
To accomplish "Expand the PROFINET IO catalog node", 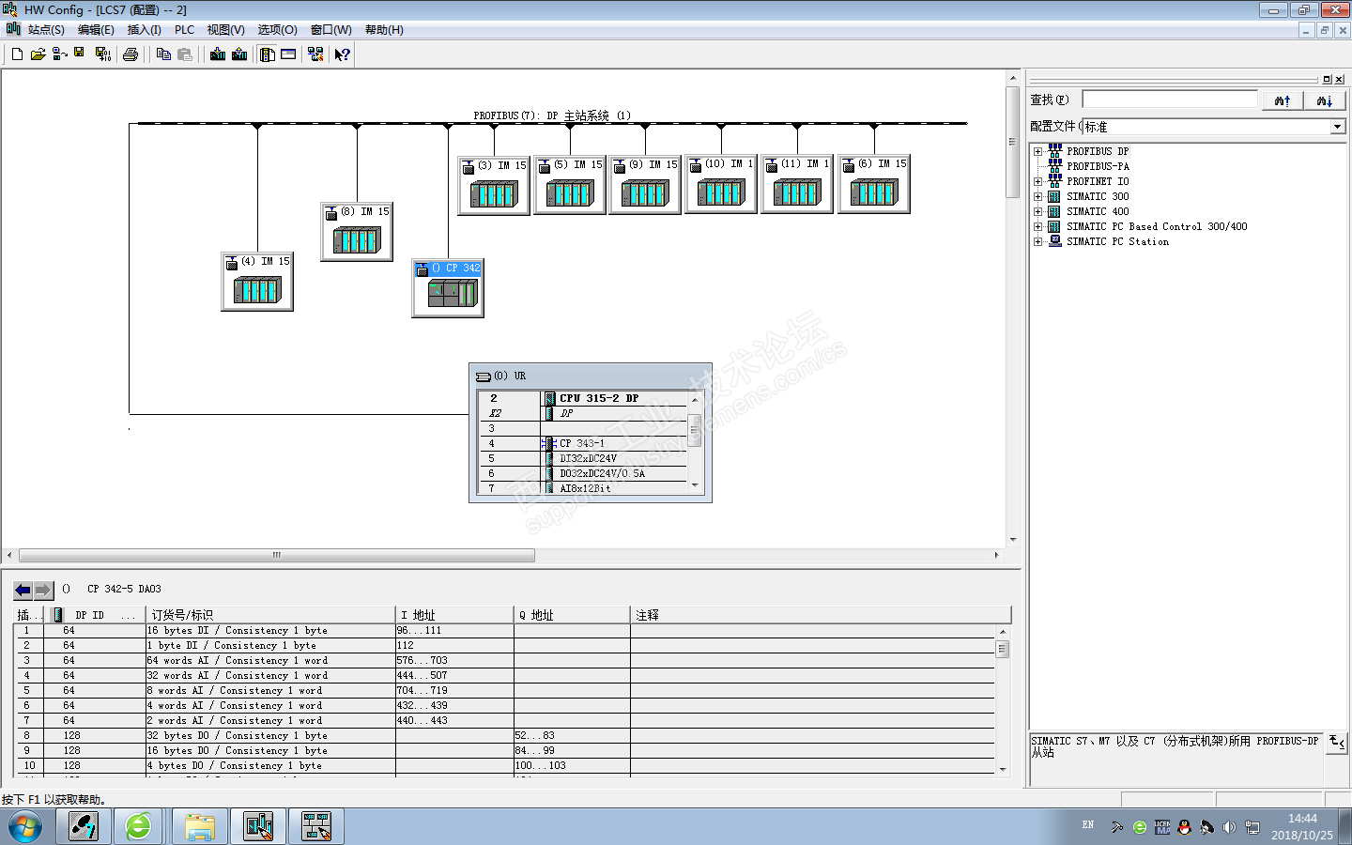I will click(x=1037, y=181).
